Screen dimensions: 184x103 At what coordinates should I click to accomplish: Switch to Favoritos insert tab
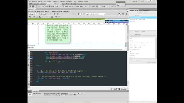tap(79, 4)
